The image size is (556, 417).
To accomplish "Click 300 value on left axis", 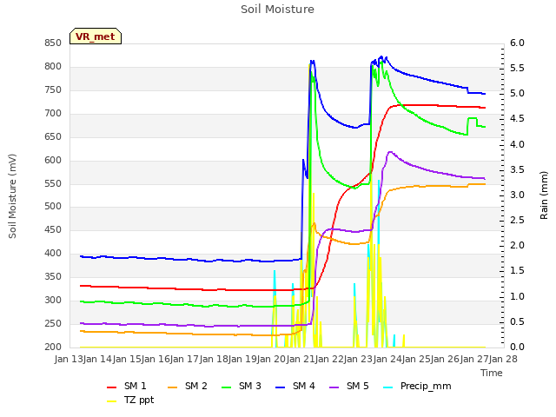I will pos(53,301).
